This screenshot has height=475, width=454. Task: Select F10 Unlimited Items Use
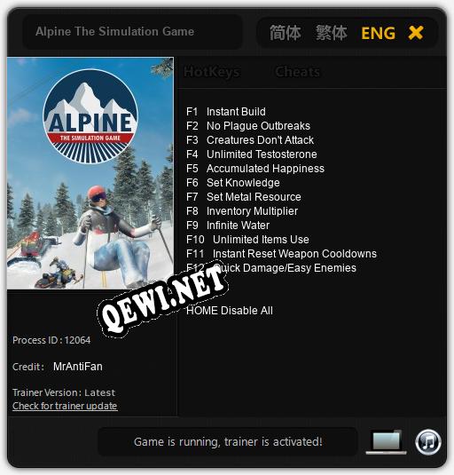pyautogui.click(x=247, y=240)
